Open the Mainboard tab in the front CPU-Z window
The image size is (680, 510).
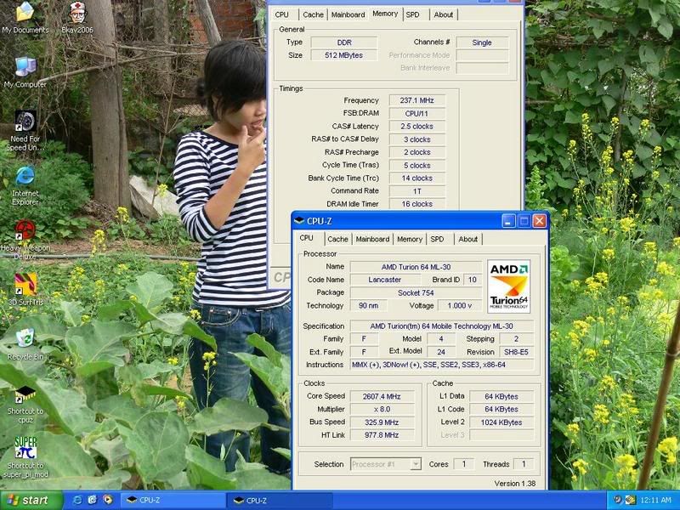[372, 239]
